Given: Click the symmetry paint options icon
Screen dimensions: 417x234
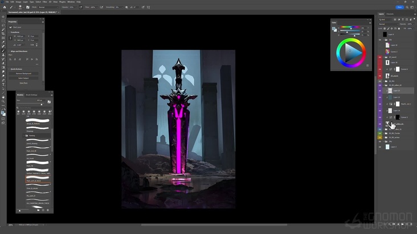Looking at the screenshot, I should click(148, 7).
